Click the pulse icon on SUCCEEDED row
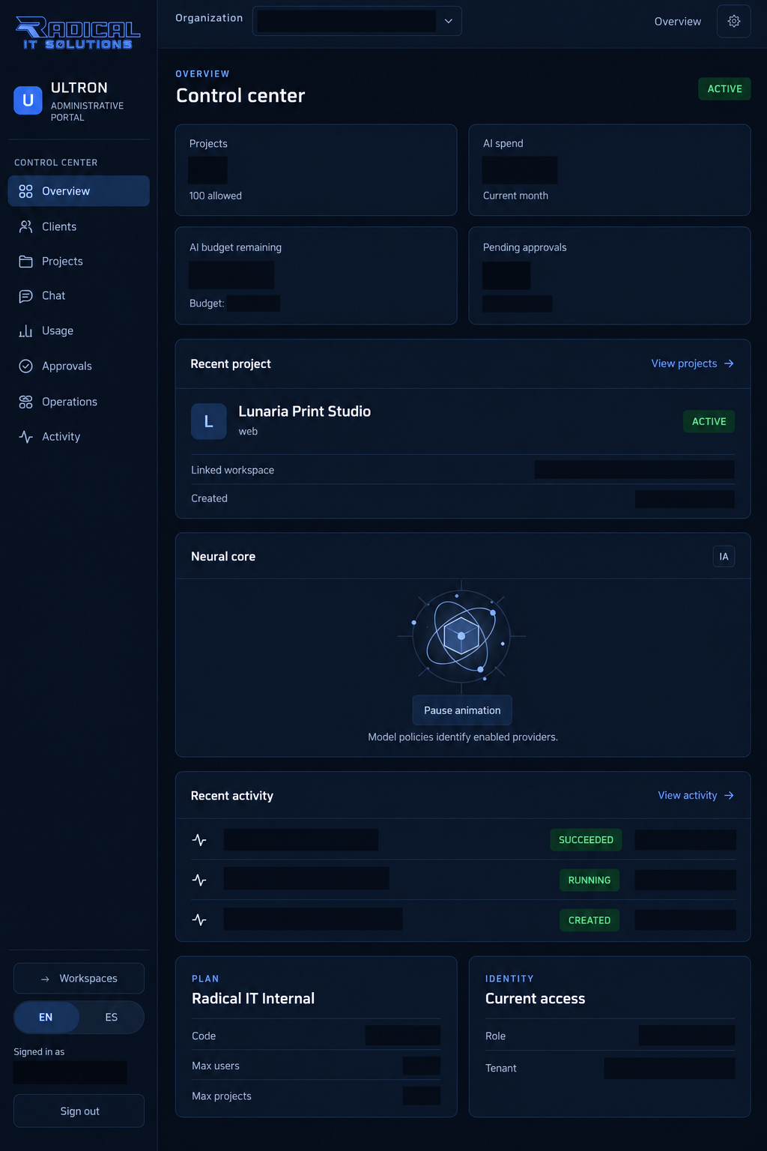 coord(199,840)
